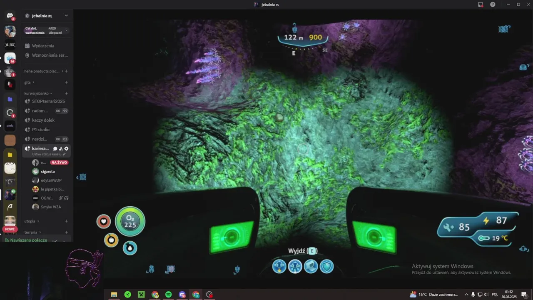Open Discord direct messages home icon
The image size is (533, 300).
click(x=10, y=16)
